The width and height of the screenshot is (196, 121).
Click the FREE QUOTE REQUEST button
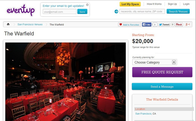click(x=162, y=72)
